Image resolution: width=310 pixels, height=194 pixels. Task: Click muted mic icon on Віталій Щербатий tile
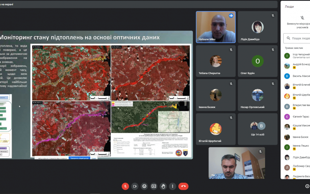pos(231,118)
